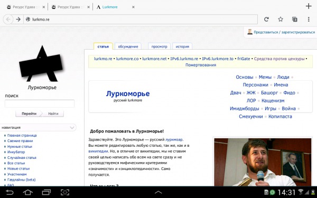
Task: Click the Перейти button
Action: 29,114
